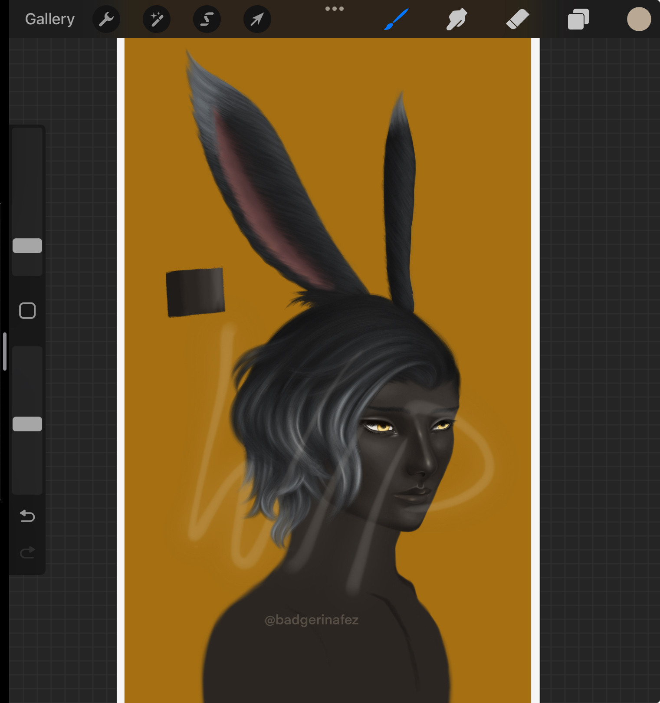Viewport: 660px width, 703px height.
Task: Undo the last stroke
Action: coord(27,516)
